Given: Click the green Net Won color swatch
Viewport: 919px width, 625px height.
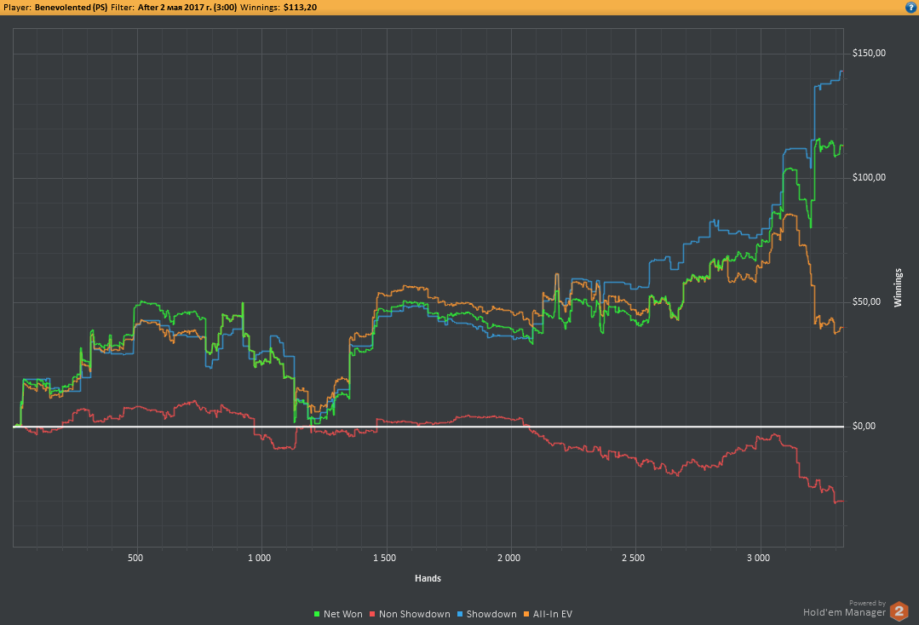Looking at the screenshot, I should pos(317,614).
